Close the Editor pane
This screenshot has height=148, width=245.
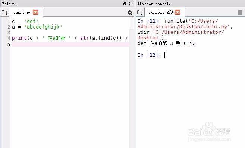point(131,3)
